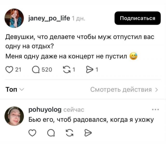
Task: Open comments on the post with 520 replies
Action: point(36,70)
